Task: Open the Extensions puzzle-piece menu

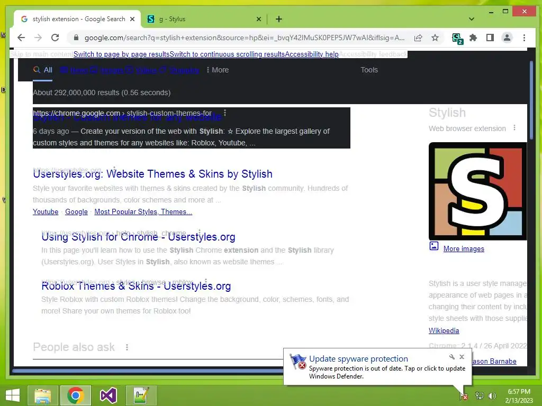Action: tap(473, 38)
